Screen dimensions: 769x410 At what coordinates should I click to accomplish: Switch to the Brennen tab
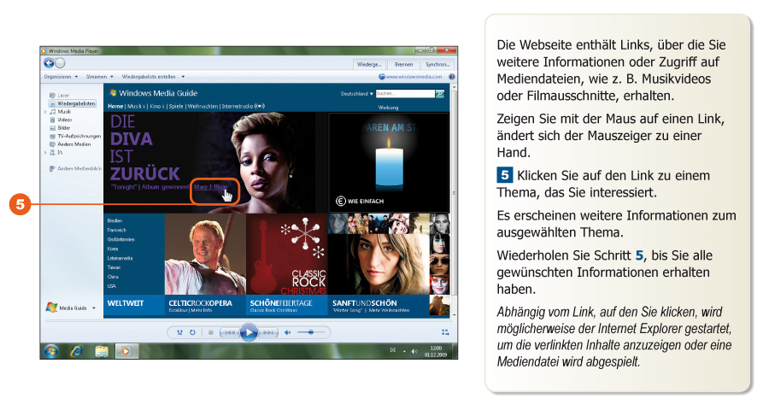point(403,64)
